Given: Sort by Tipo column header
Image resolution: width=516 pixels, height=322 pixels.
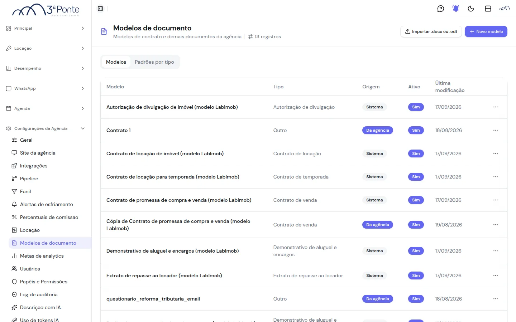Looking at the screenshot, I should [278, 87].
